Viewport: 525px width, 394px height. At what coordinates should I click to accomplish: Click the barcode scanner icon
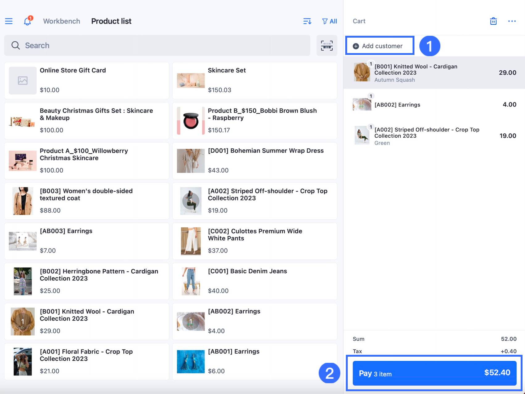point(327,46)
